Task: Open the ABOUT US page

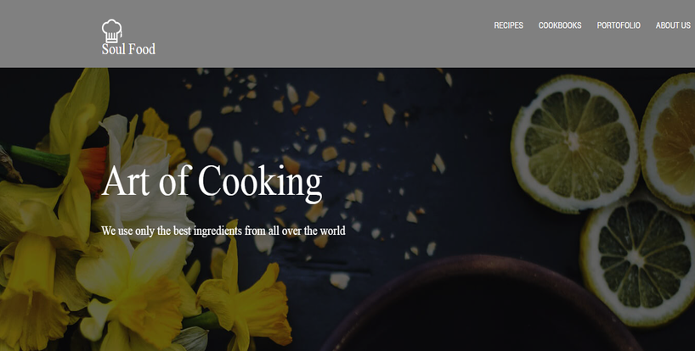Action: (x=673, y=25)
